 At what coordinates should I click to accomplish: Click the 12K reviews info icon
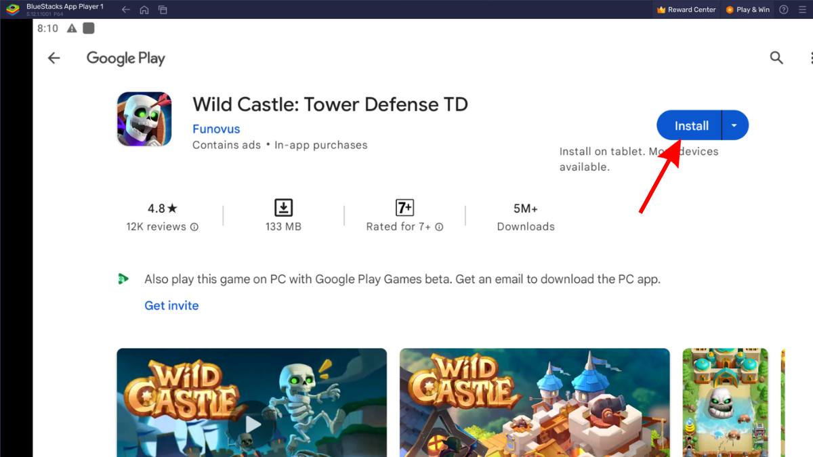pos(194,227)
